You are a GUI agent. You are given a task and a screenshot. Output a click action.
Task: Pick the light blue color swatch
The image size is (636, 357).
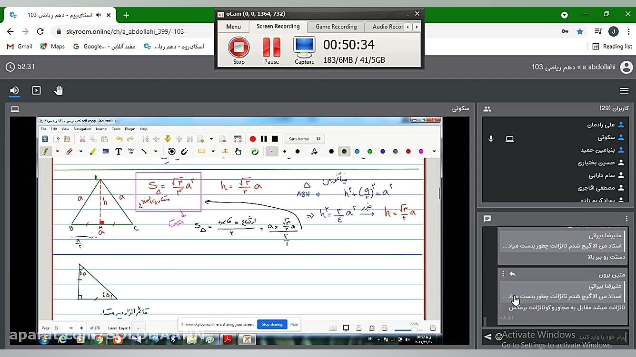[x=357, y=151]
